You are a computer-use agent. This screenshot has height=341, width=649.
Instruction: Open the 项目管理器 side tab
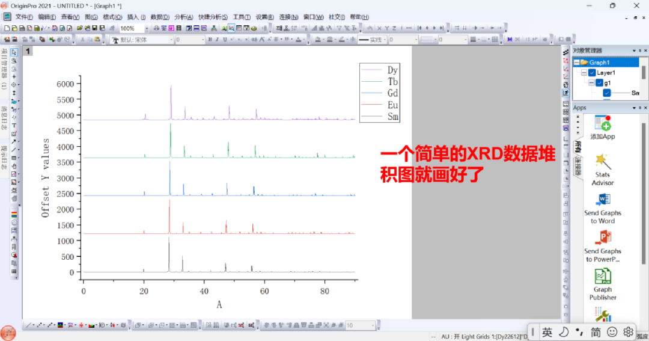pyautogui.click(x=4, y=69)
